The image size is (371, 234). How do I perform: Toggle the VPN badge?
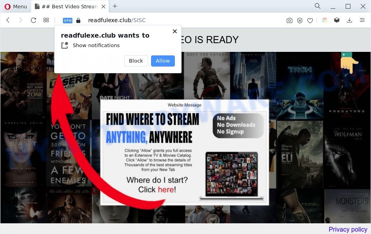point(67,21)
